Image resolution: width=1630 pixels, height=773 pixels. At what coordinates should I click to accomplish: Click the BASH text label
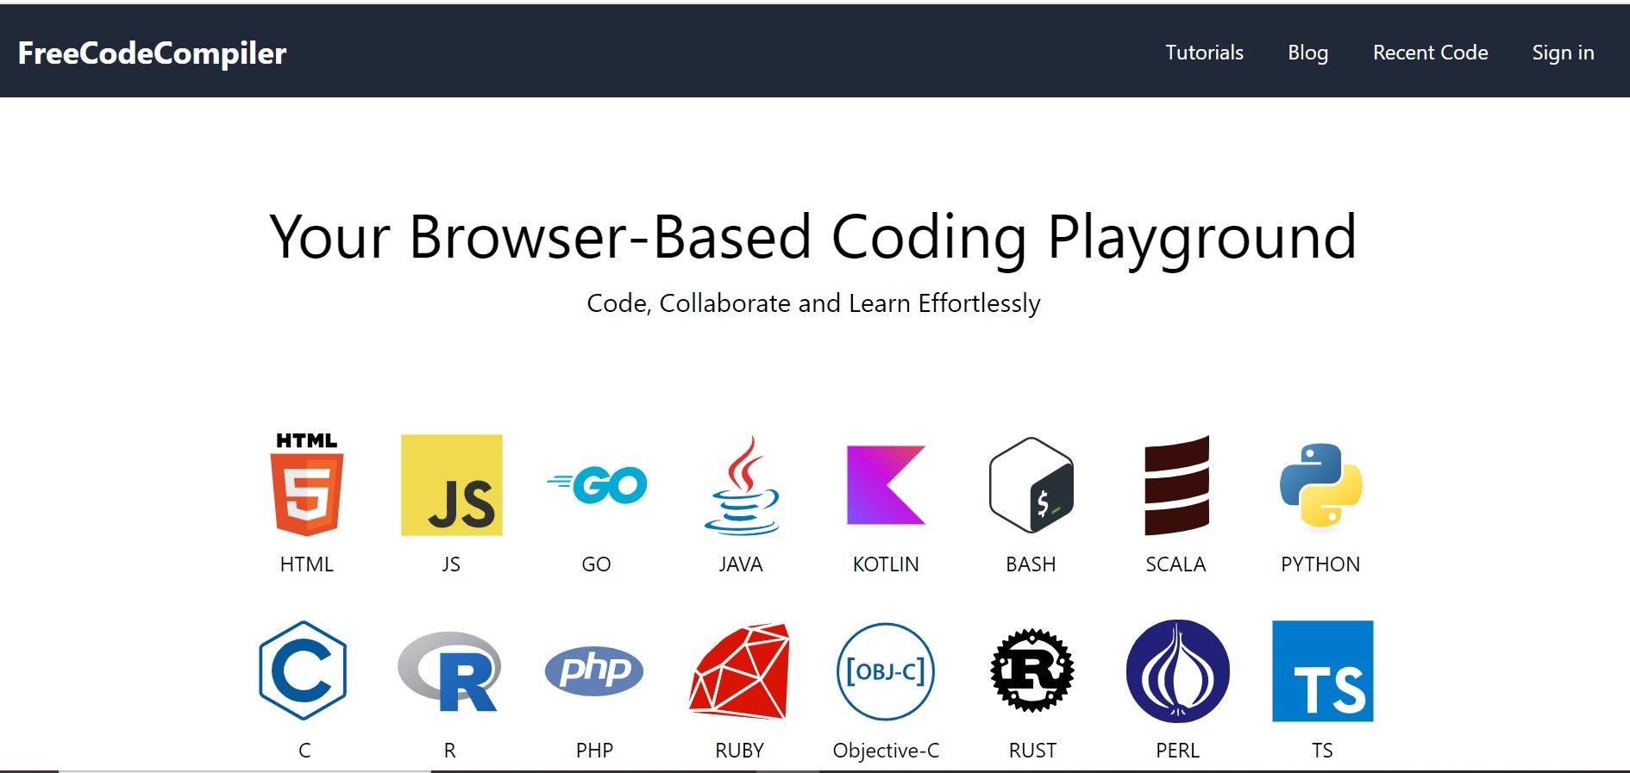coord(1031,564)
